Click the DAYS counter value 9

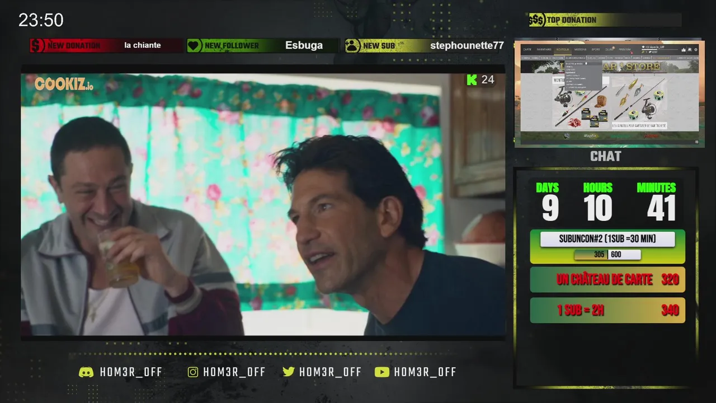(x=550, y=208)
